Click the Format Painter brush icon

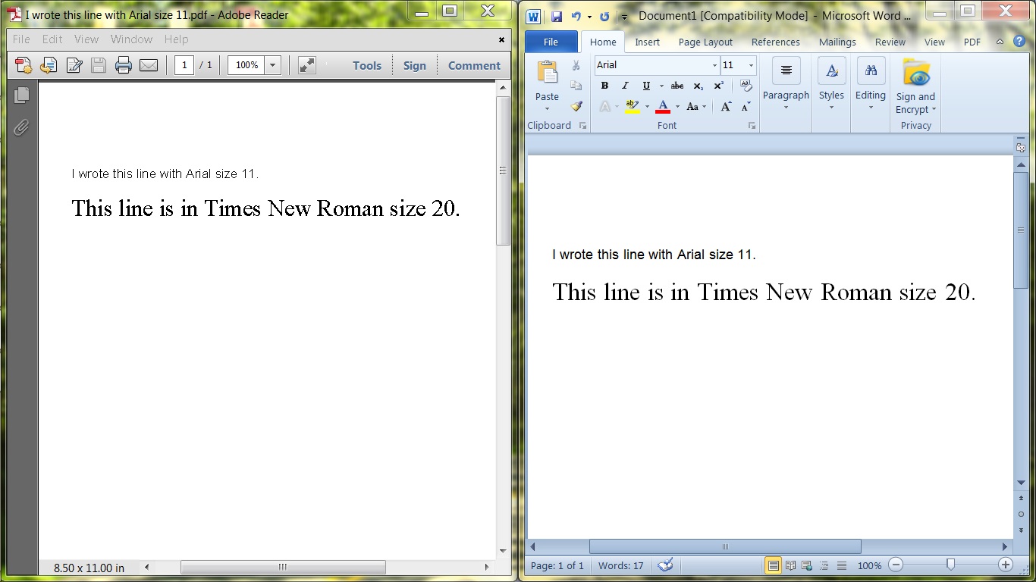coord(576,107)
